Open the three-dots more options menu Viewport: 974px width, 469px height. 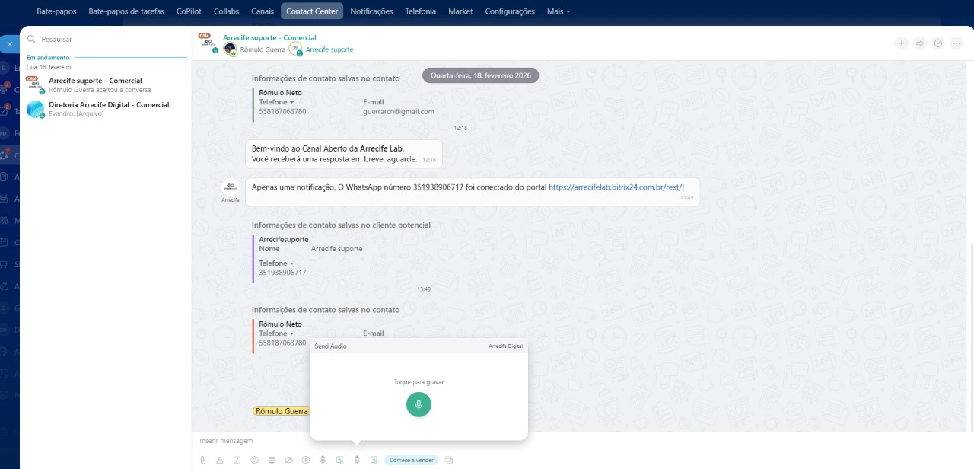956,43
